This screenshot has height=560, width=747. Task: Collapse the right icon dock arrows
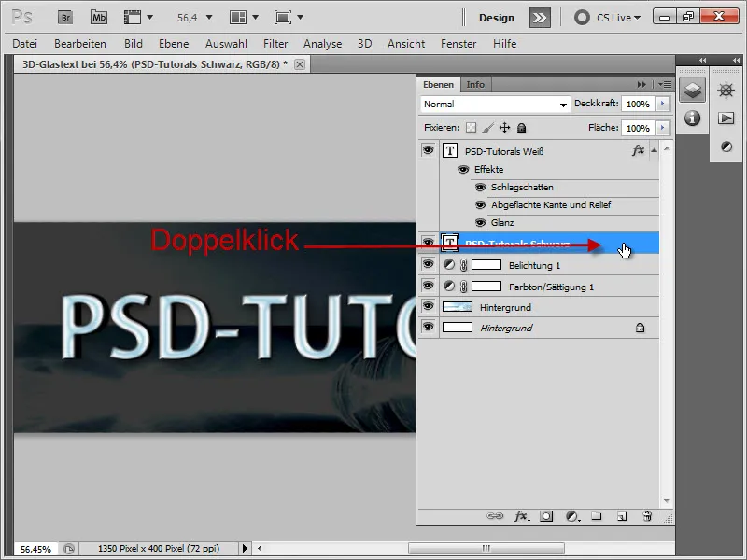click(736, 60)
